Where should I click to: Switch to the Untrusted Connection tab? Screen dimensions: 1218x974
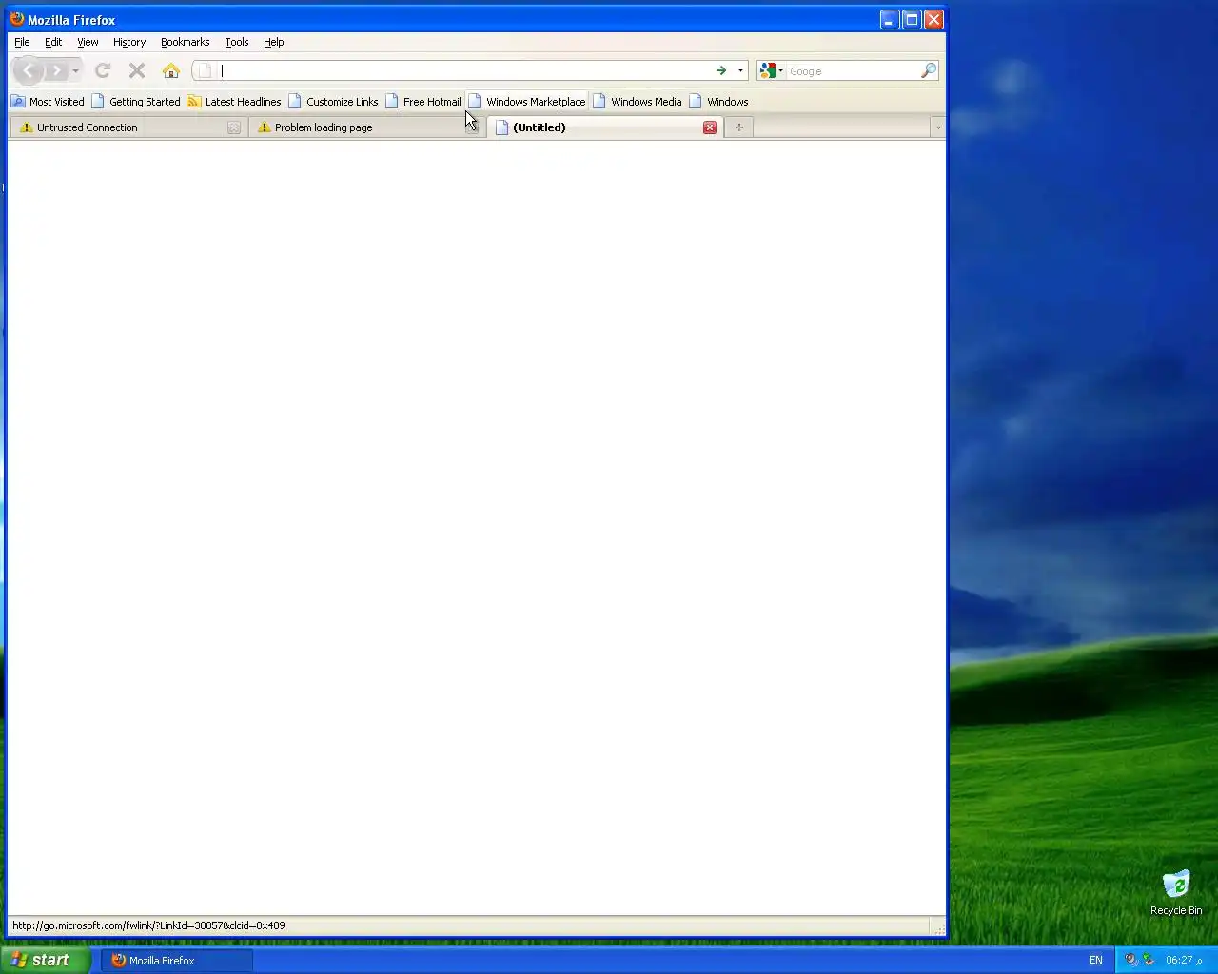point(128,127)
